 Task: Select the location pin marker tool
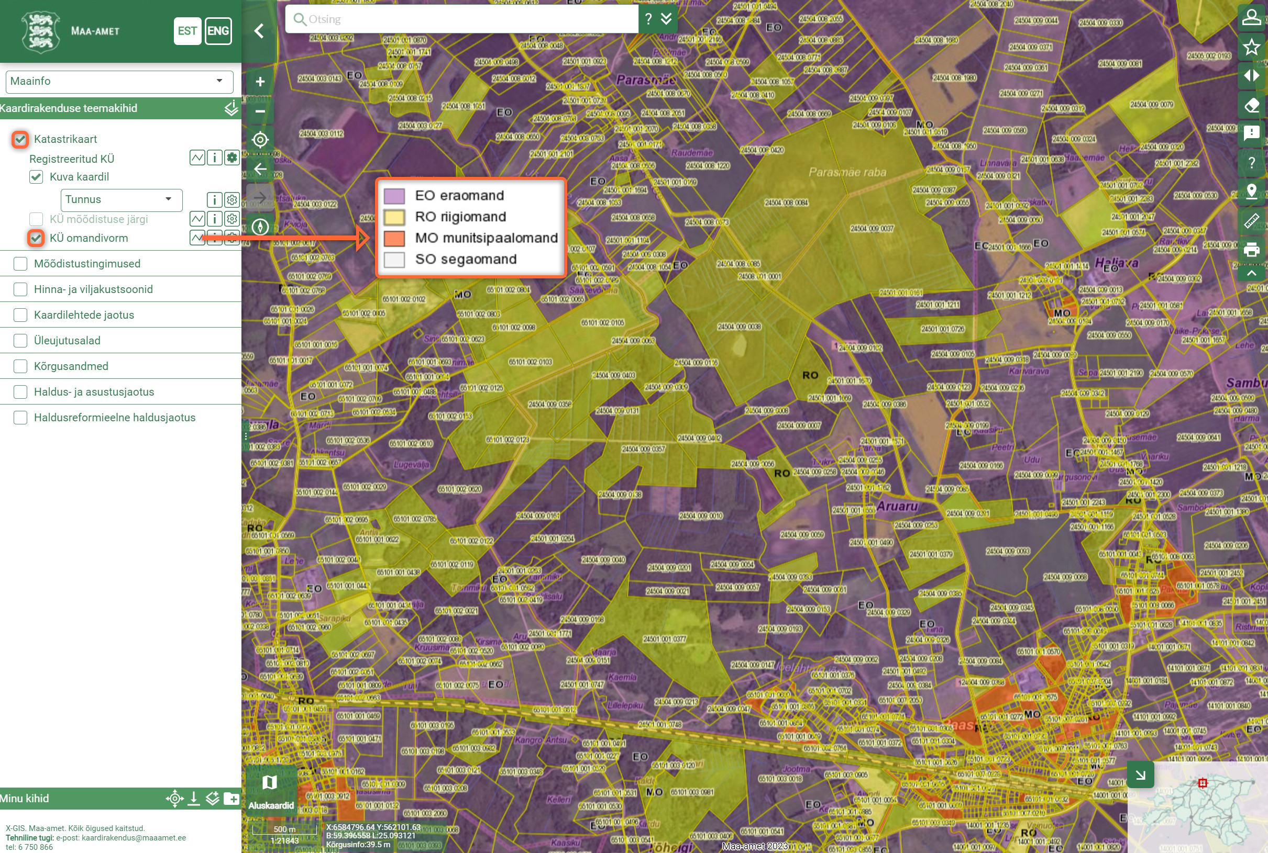[x=1251, y=192]
